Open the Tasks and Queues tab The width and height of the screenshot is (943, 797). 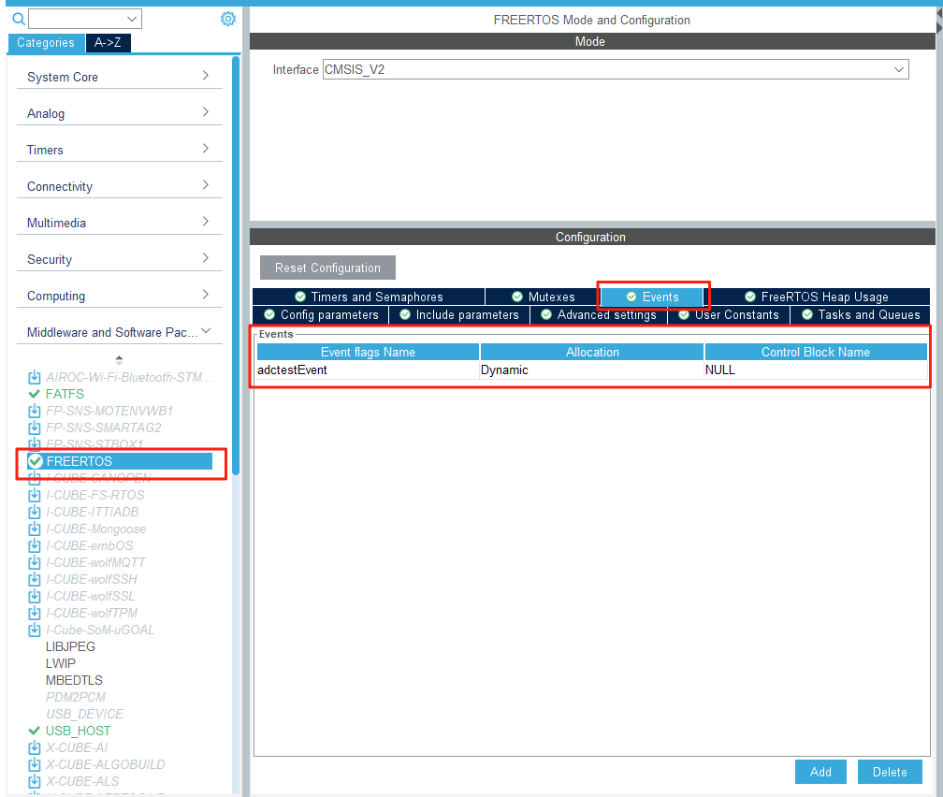pyautogui.click(x=860, y=314)
